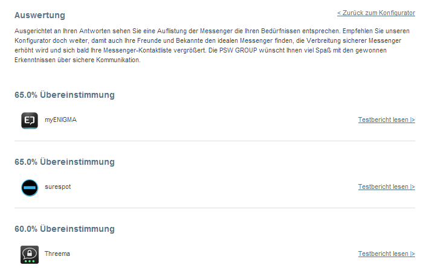Click the myENIGMA app icon

(x=30, y=121)
